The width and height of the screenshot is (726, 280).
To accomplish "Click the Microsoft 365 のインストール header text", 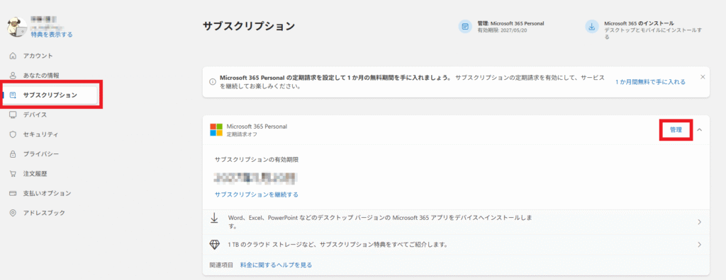I will [x=639, y=23].
